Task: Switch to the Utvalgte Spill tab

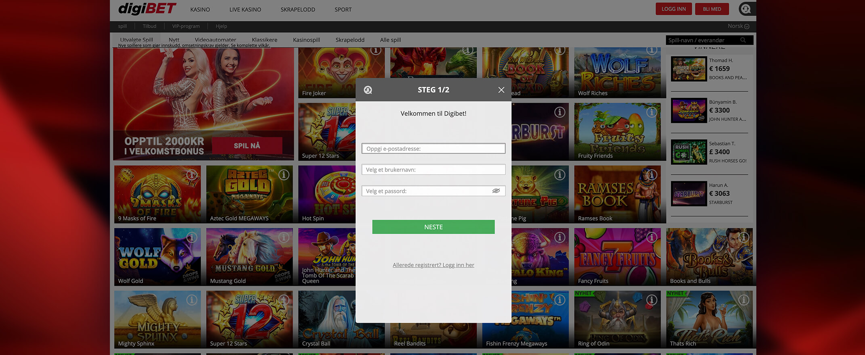Action: click(x=137, y=39)
